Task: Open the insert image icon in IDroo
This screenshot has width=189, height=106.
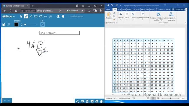Action: coord(92,101)
